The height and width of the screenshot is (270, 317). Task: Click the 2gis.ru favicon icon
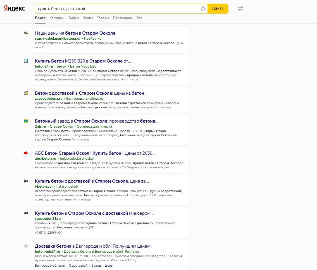26,121
